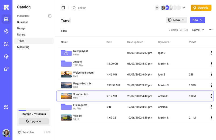Expand the New dropdown button

pyautogui.click(x=197, y=20)
